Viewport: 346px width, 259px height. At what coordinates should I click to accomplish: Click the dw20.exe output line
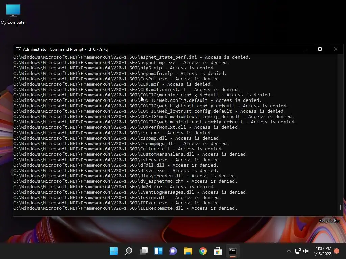click(114, 187)
